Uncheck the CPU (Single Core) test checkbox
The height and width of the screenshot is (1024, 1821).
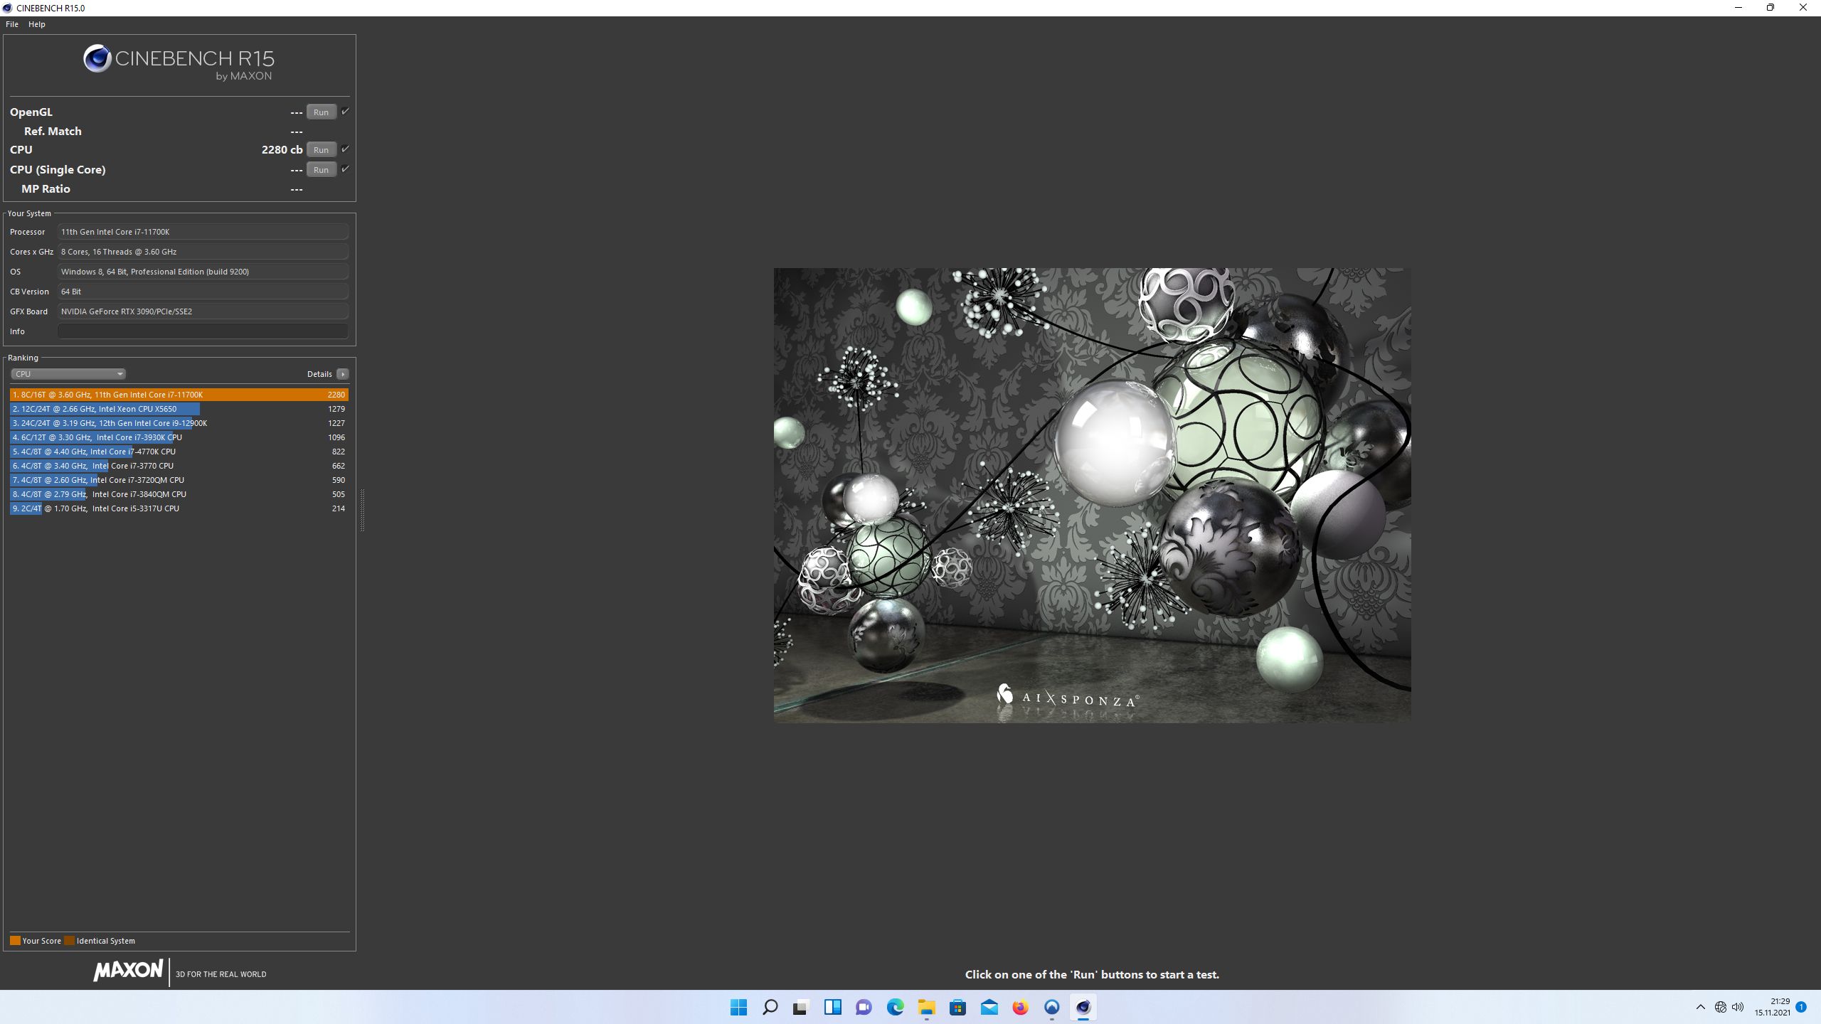[x=345, y=169]
